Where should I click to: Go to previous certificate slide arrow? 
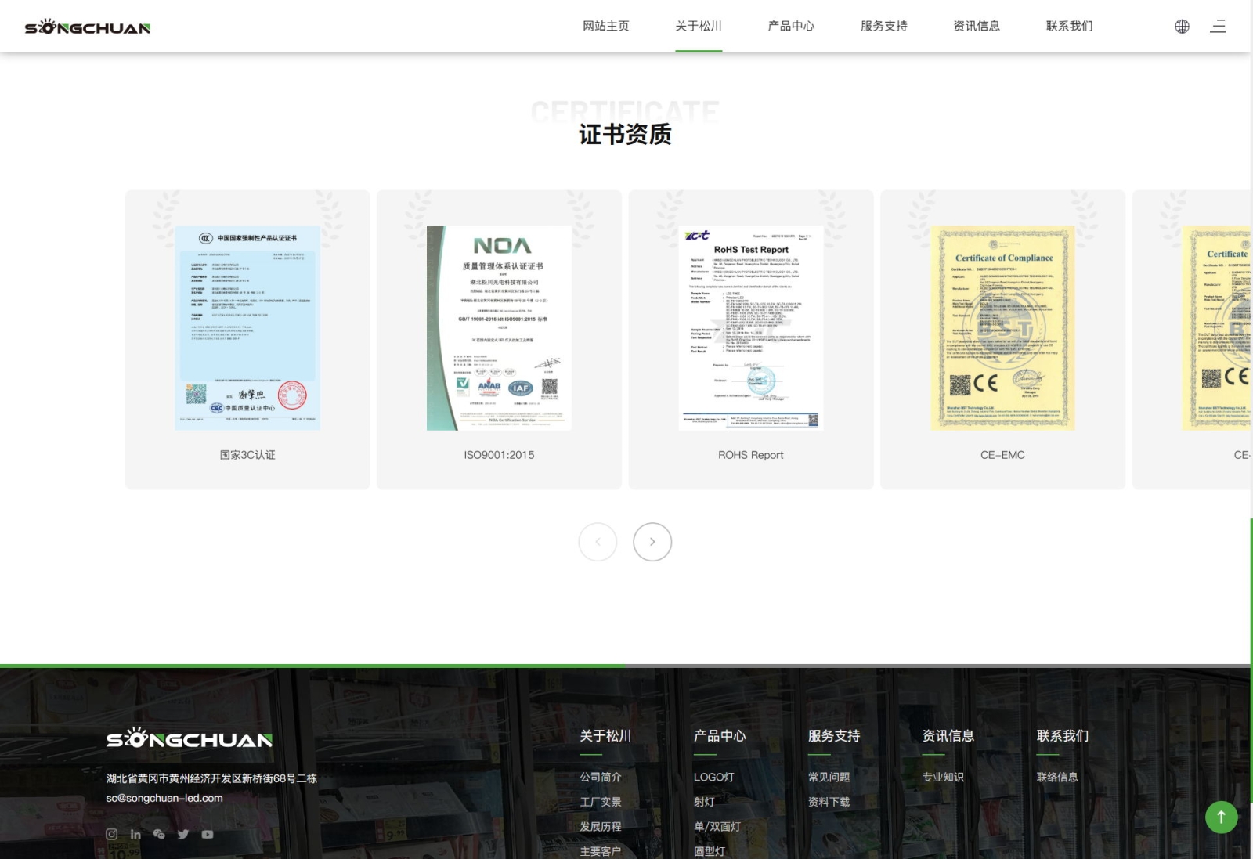(598, 542)
